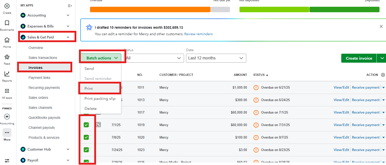The image size is (386, 165).
Task: Click the Create plus icon
Action: [7, 6]
